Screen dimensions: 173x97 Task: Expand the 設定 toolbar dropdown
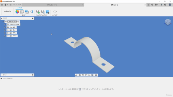(x=24, y=15)
